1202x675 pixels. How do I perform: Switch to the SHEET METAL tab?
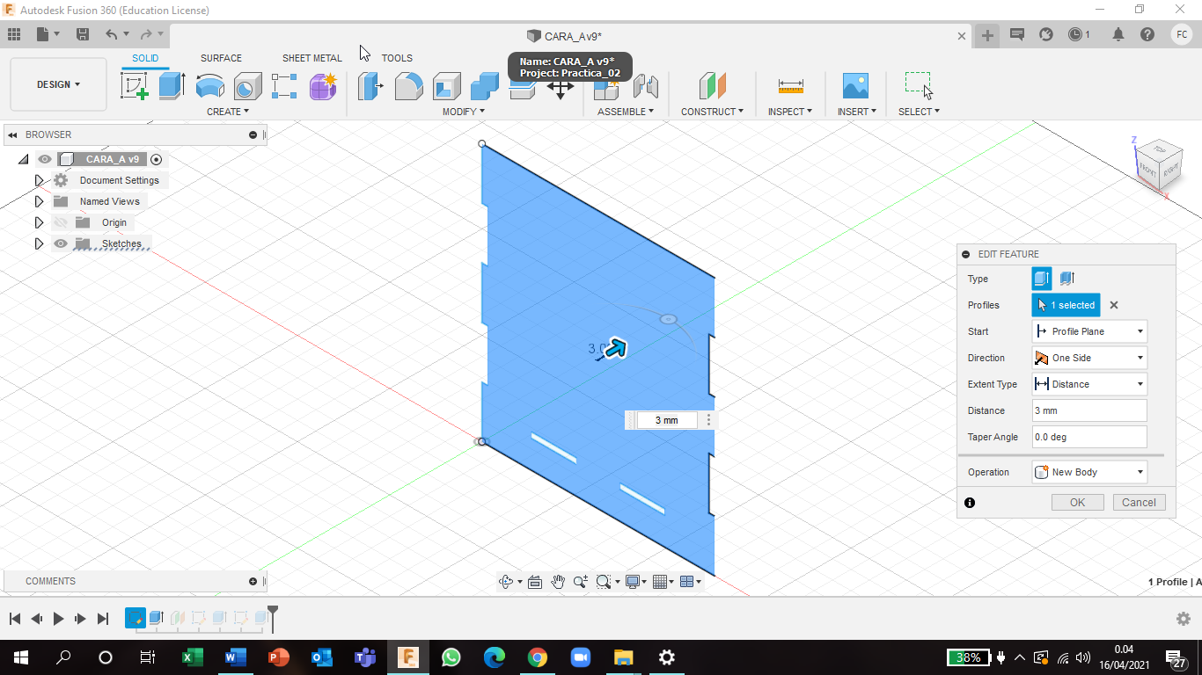point(312,58)
